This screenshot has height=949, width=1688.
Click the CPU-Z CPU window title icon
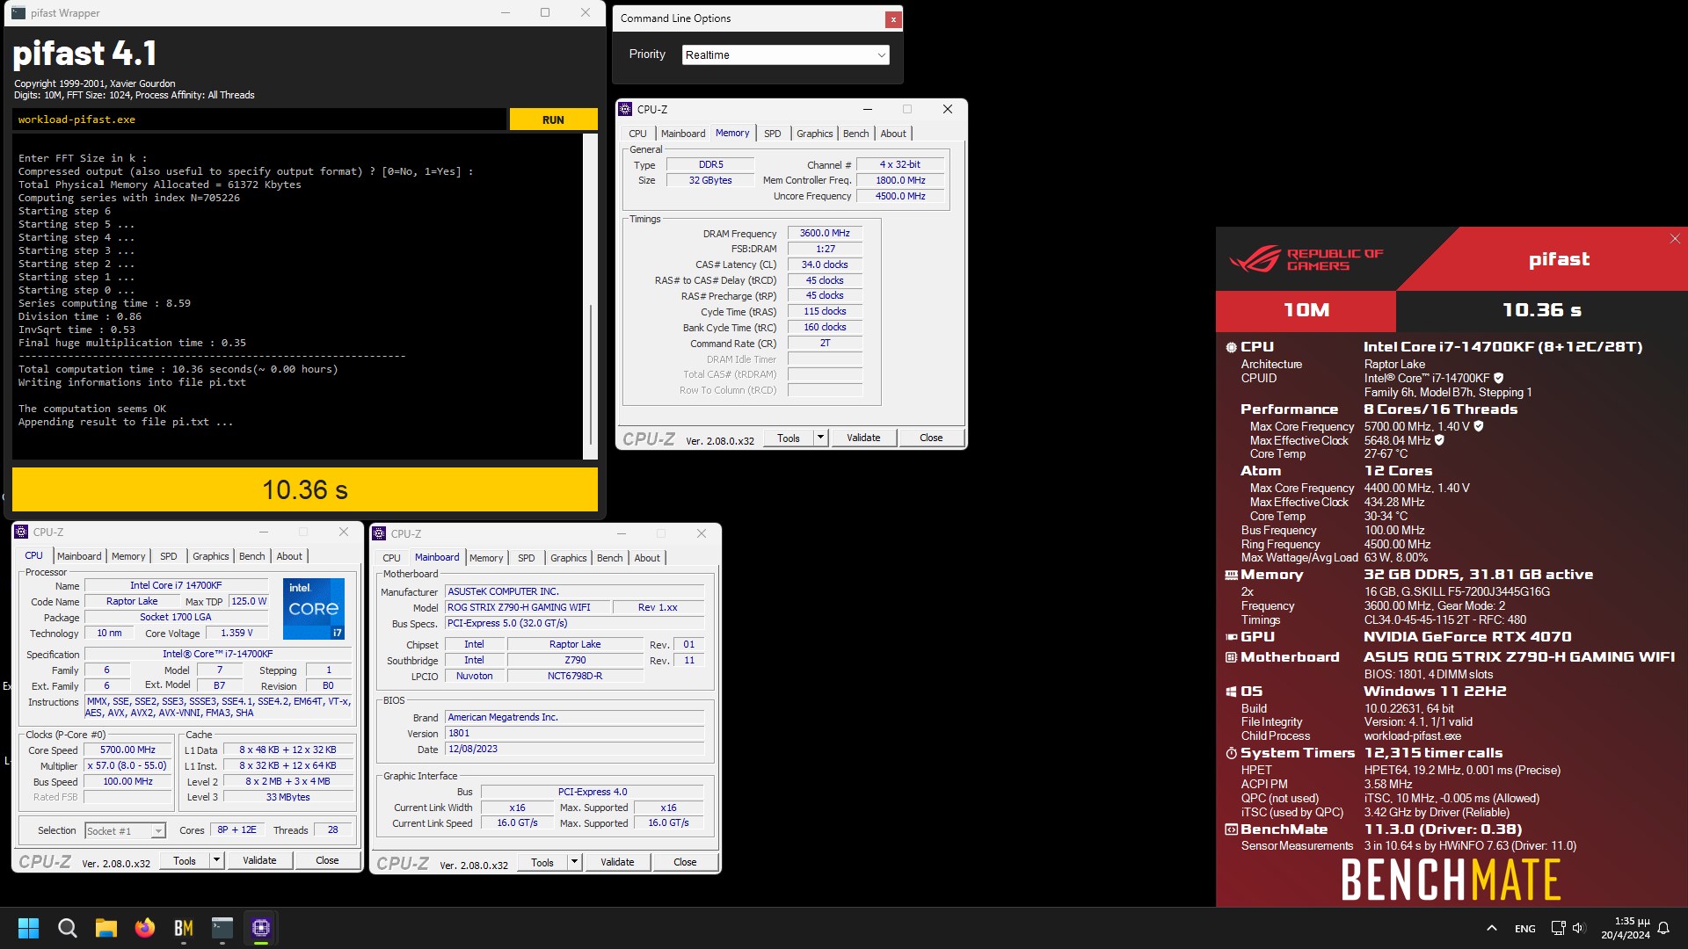pyautogui.click(x=22, y=532)
